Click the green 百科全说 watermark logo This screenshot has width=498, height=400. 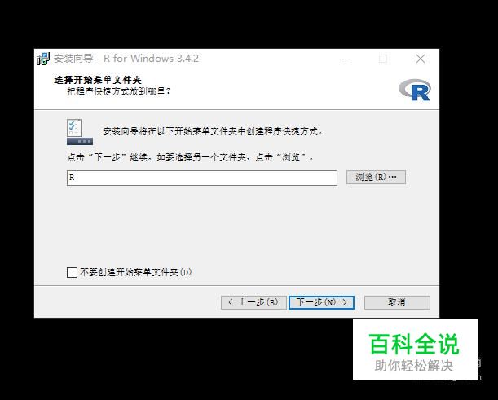(x=414, y=345)
